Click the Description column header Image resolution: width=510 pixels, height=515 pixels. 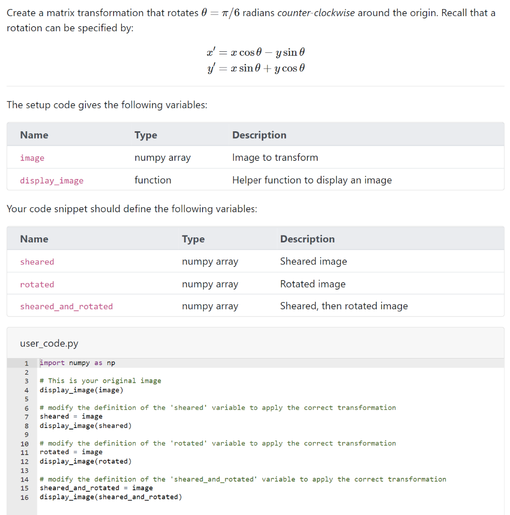(x=259, y=135)
